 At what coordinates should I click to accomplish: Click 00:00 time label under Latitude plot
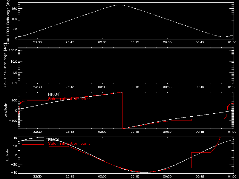coord(102,177)
